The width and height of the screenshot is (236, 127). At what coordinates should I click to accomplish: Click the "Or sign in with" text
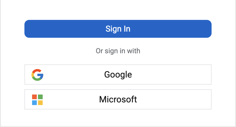click(x=118, y=51)
